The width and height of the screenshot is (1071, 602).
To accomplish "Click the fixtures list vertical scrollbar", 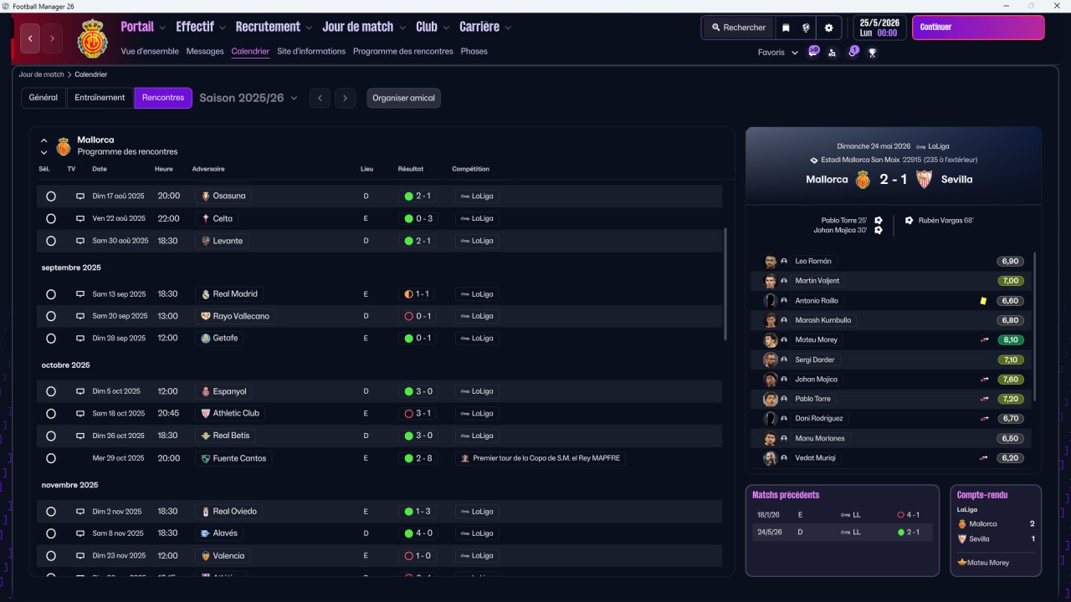I will tap(725, 284).
